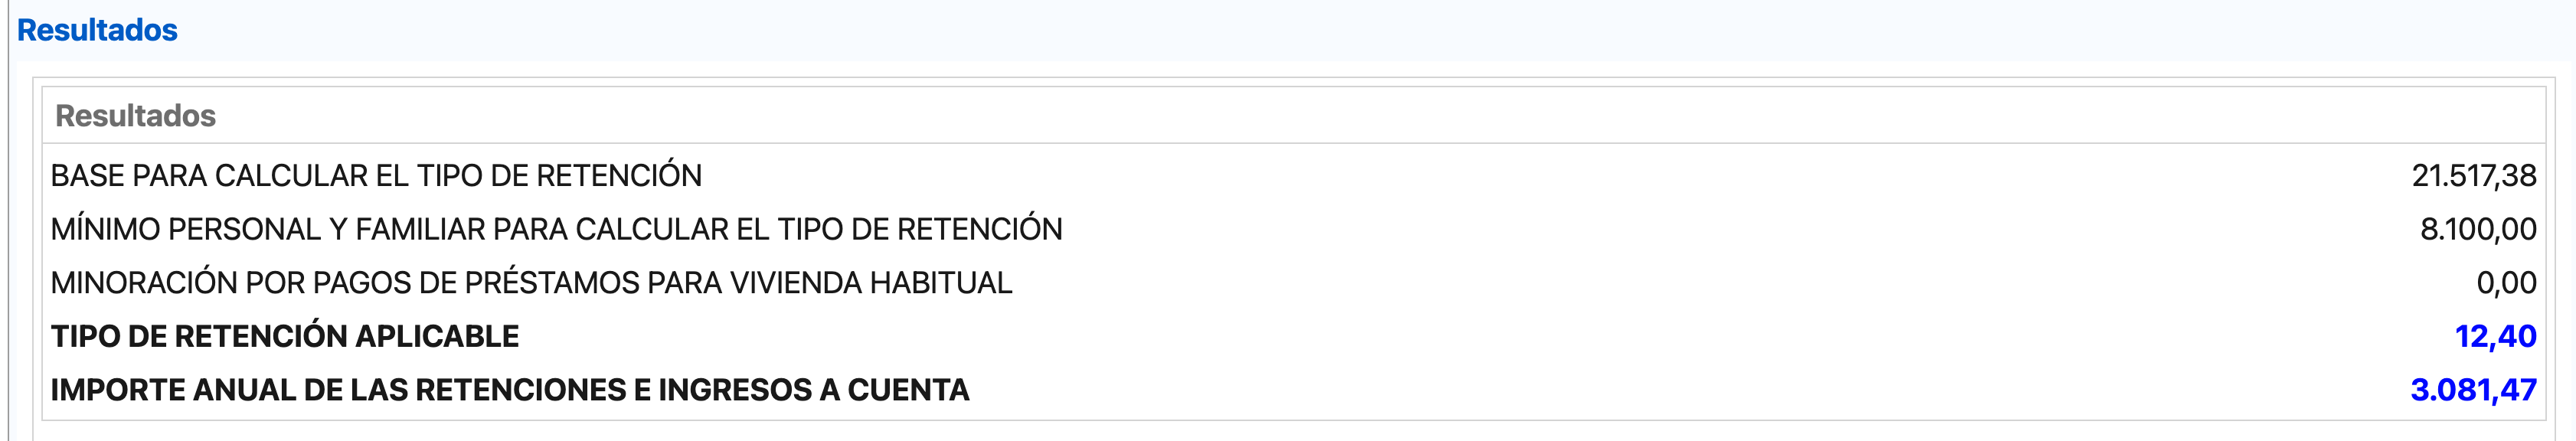Click the words VIVIENDA HABITUAL in third row

tap(870, 283)
